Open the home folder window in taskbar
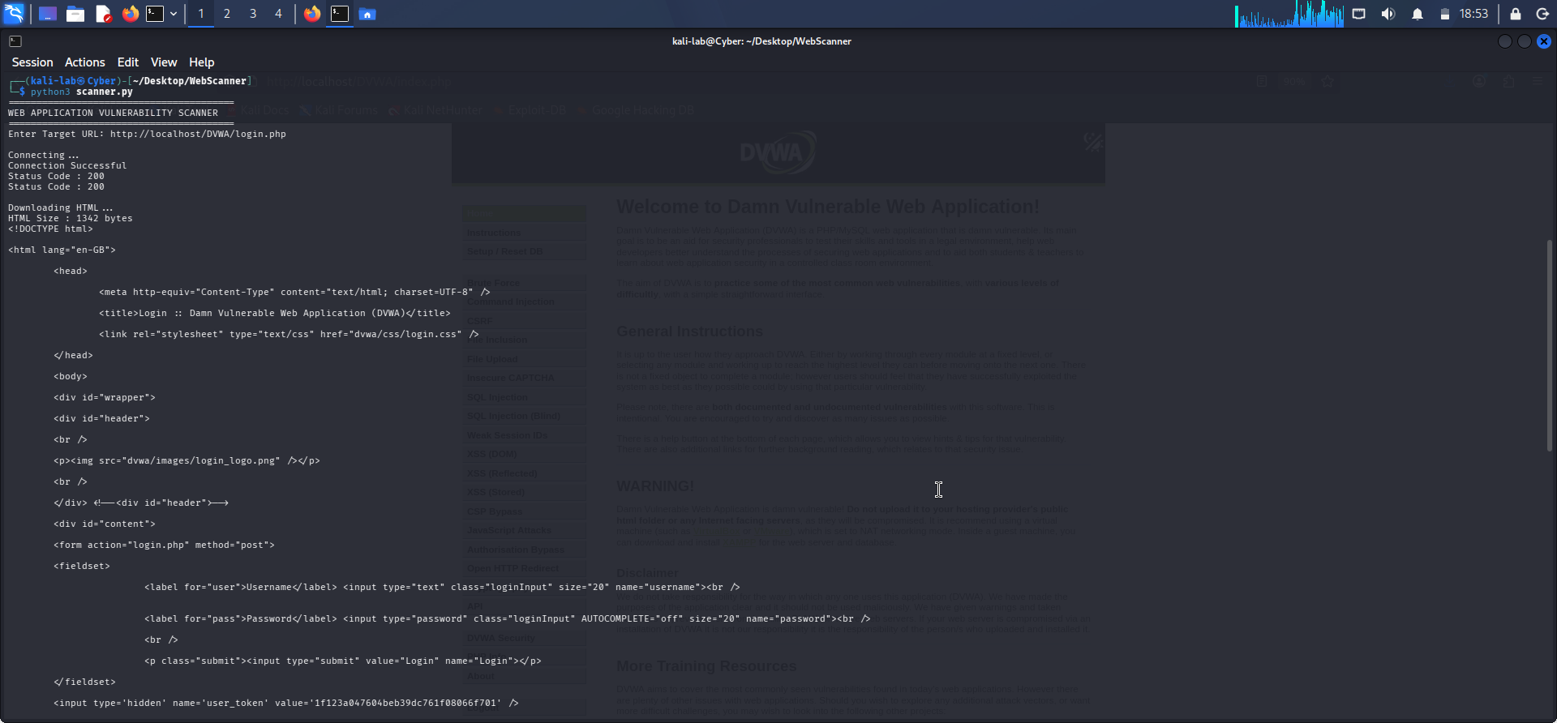This screenshot has height=723, width=1557. pyautogui.click(x=367, y=14)
